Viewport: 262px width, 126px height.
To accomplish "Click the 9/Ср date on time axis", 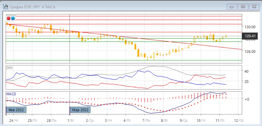I will coord(183,120).
